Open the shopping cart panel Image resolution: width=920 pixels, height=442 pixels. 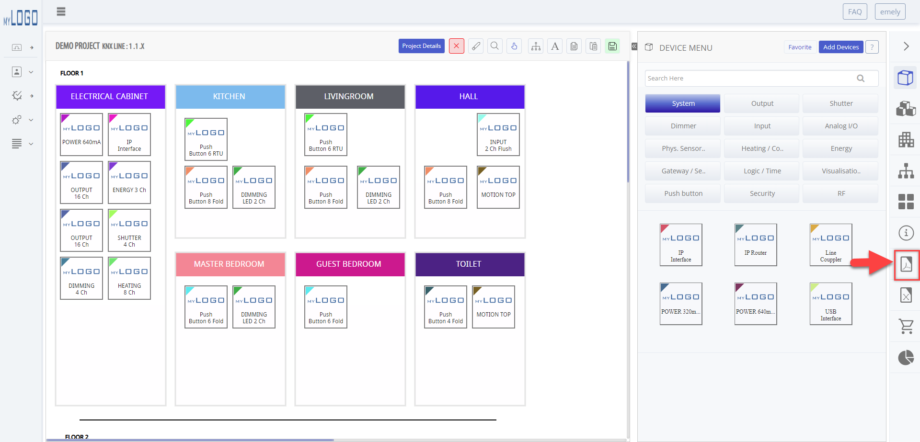906,327
